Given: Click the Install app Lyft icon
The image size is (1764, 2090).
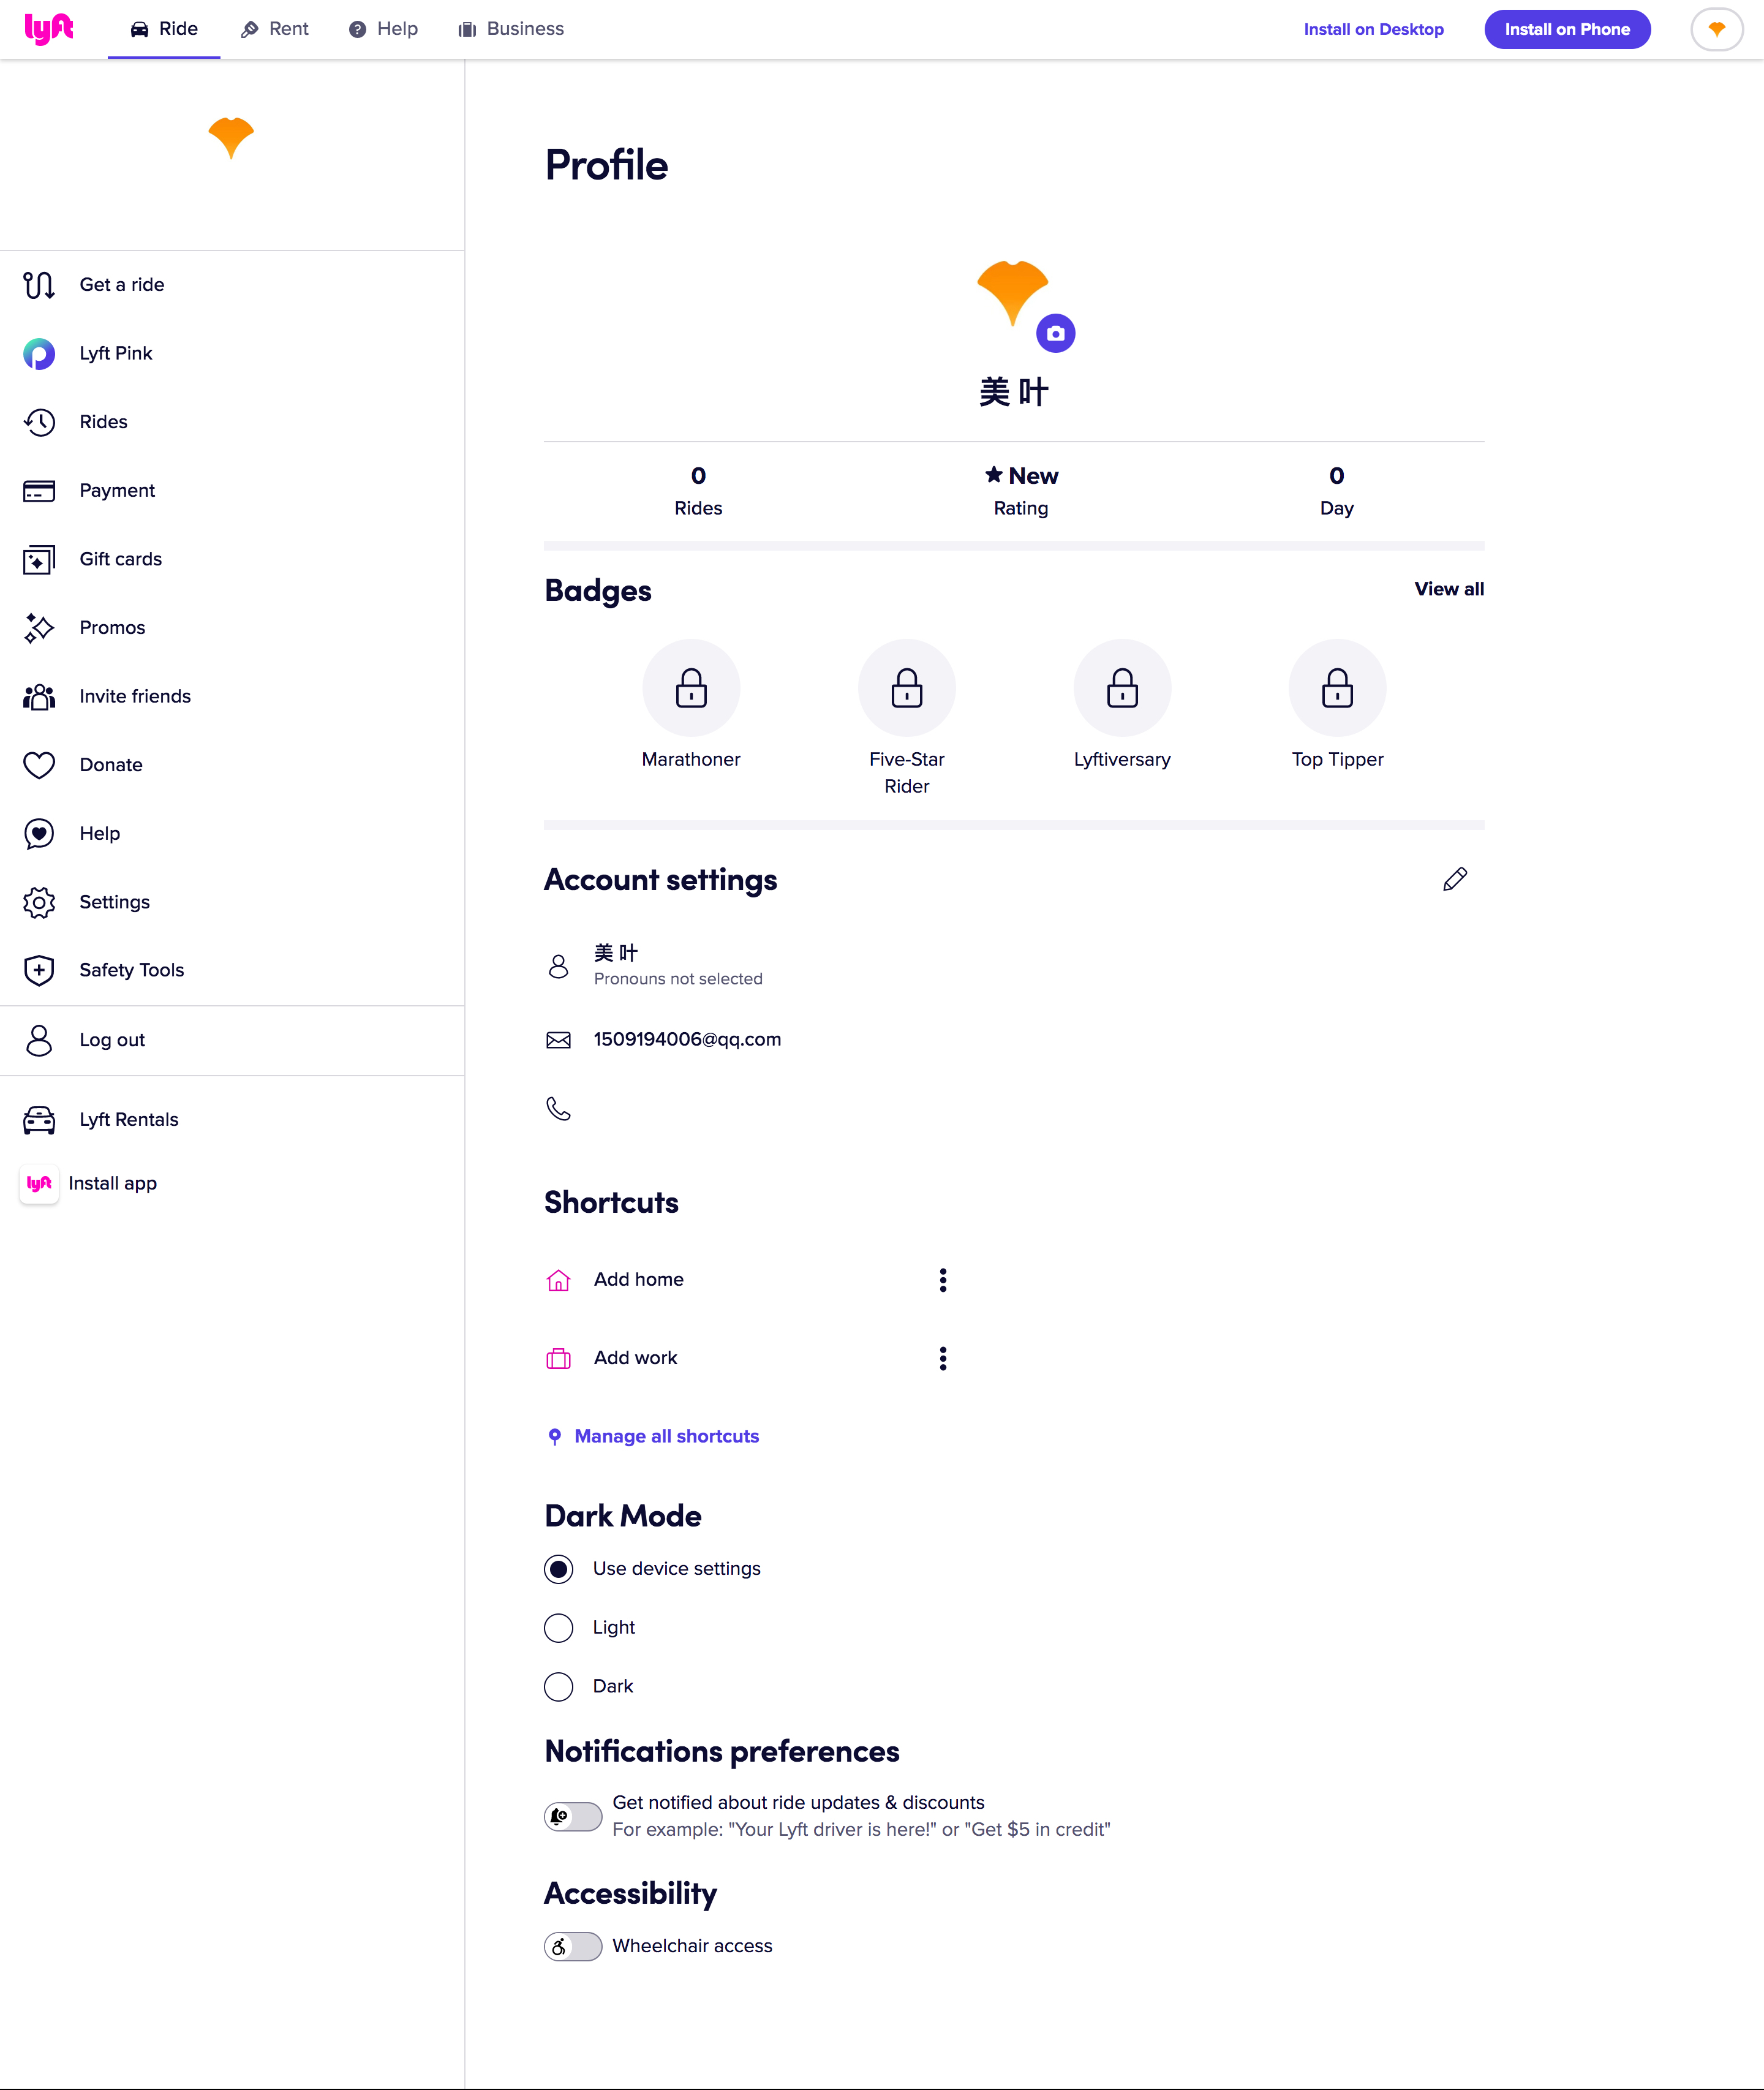Looking at the screenshot, I should tap(39, 1184).
